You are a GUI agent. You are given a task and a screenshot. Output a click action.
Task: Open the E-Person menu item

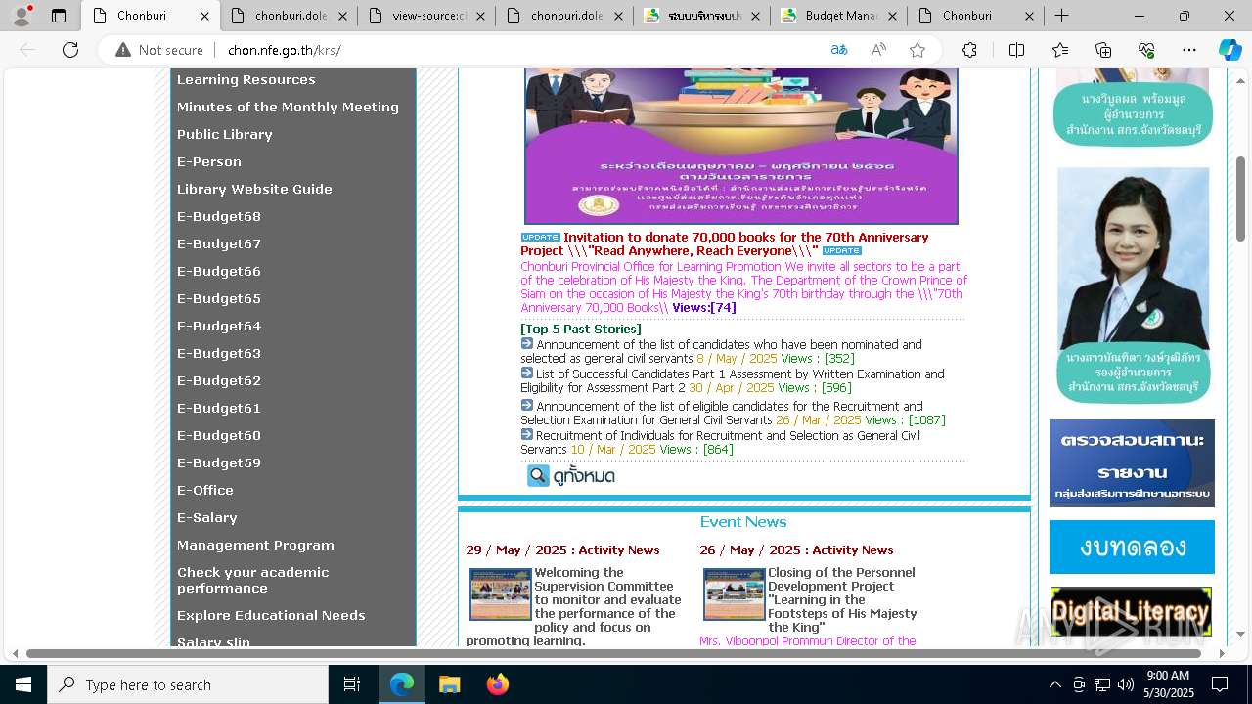[209, 162]
